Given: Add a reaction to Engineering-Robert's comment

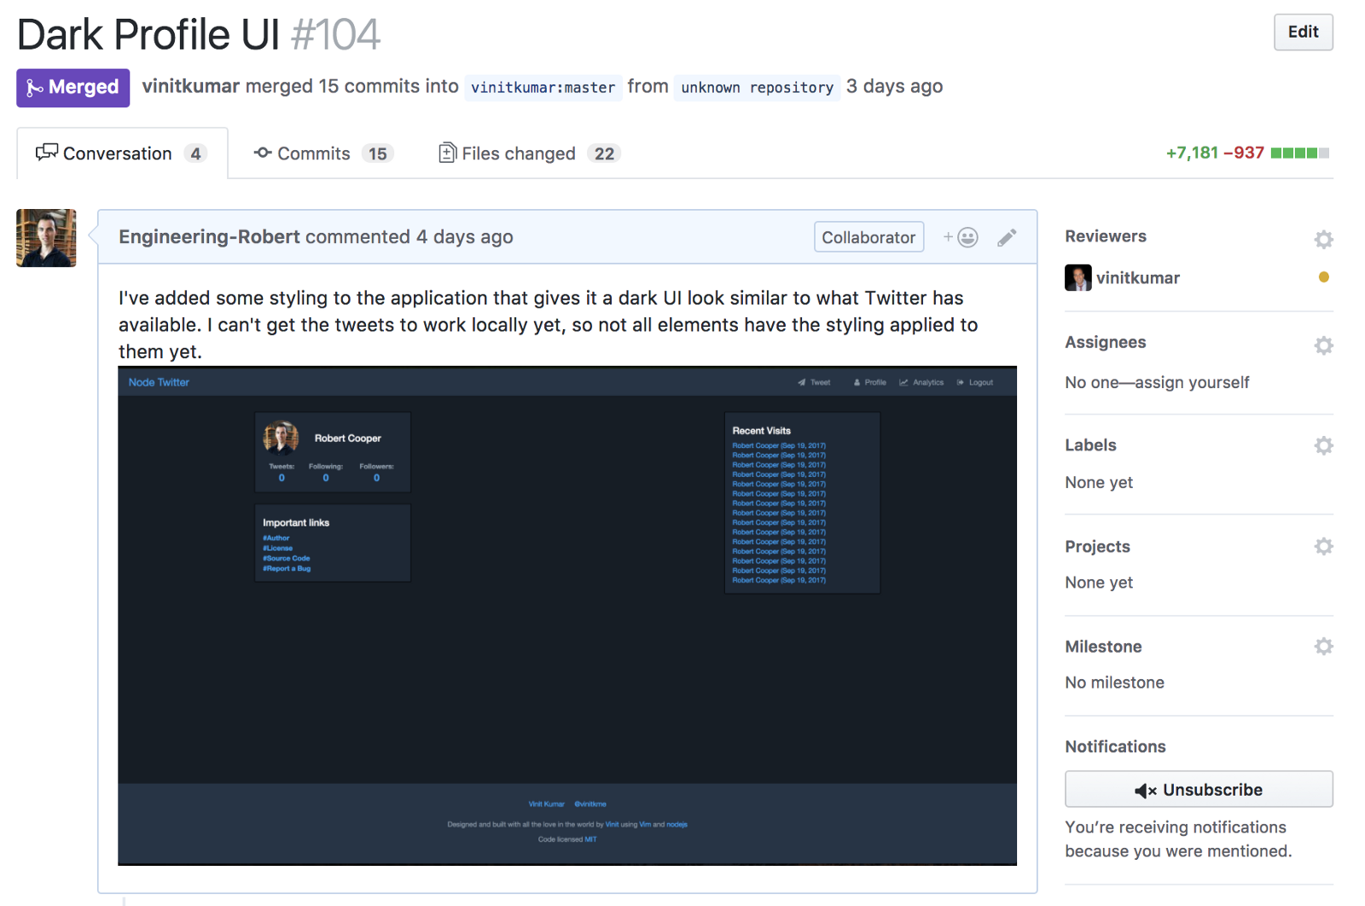Looking at the screenshot, I should (x=961, y=237).
